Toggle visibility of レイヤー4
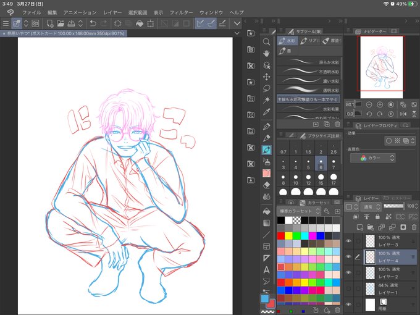Screen dimensions: 420x315 click(348, 256)
